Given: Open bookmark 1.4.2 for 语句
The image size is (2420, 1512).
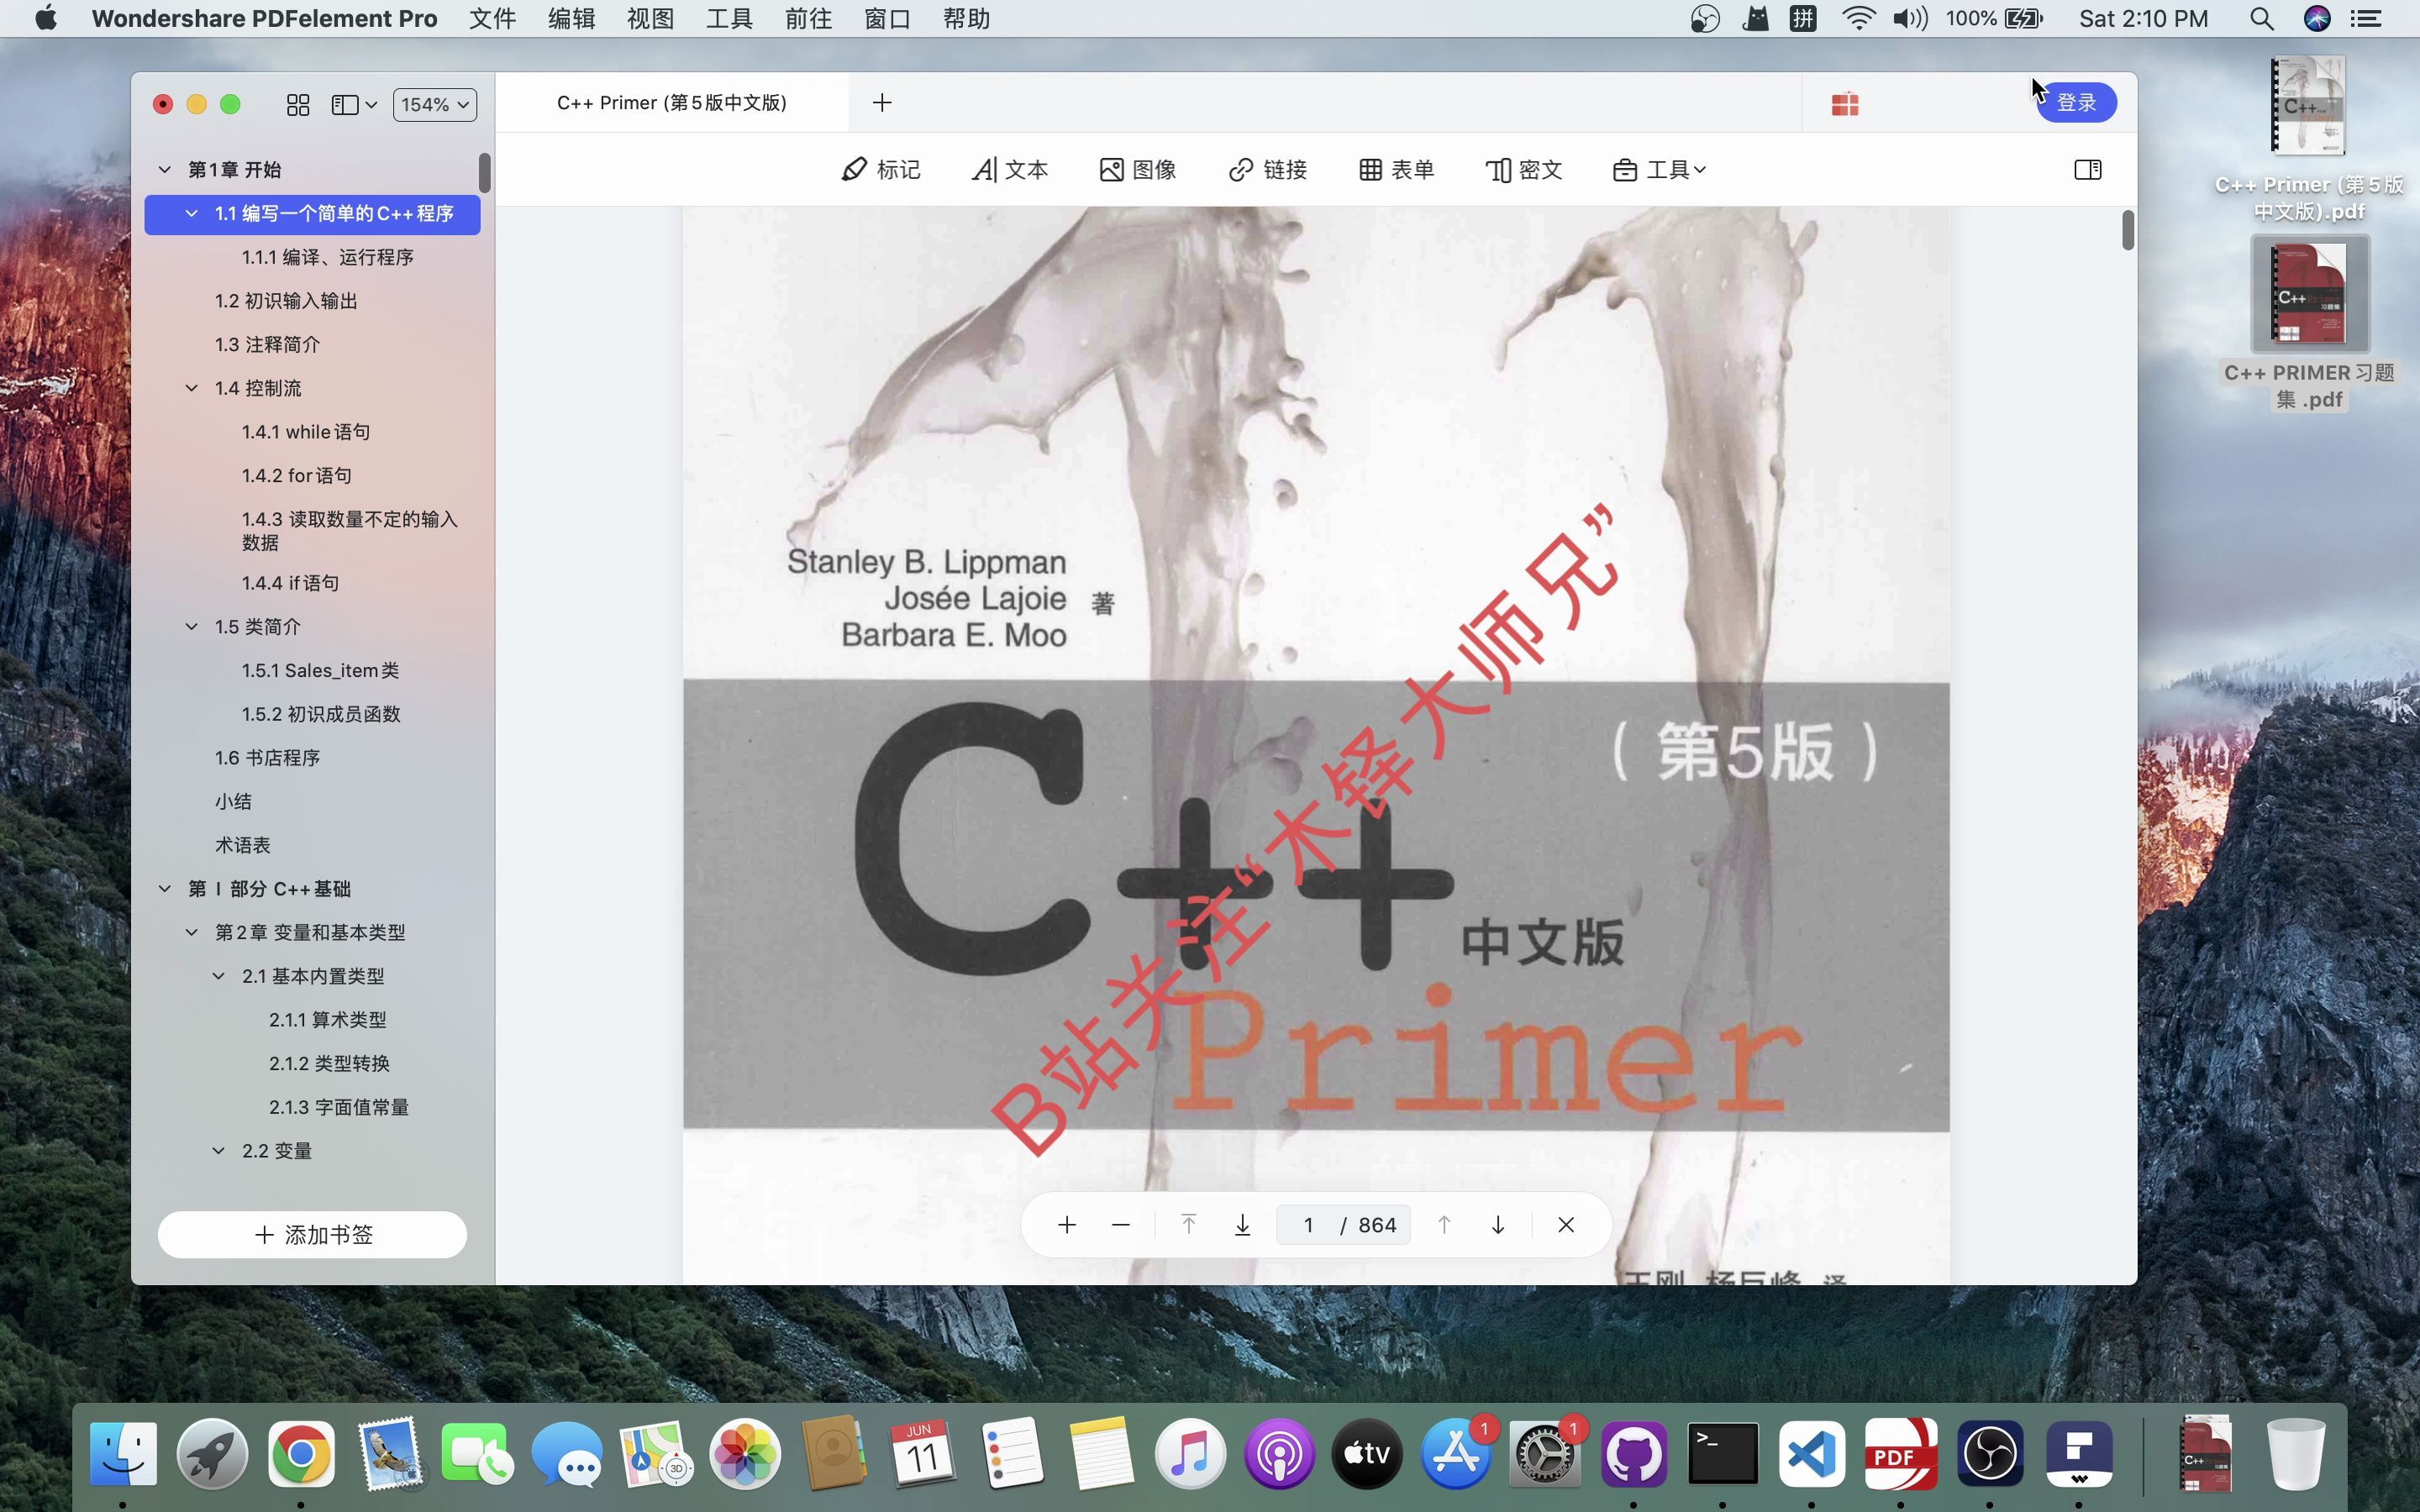Looking at the screenshot, I should pos(297,475).
